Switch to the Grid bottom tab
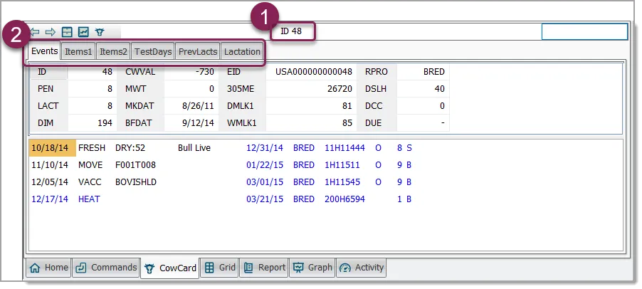This screenshot has height=289, width=642. (x=220, y=268)
